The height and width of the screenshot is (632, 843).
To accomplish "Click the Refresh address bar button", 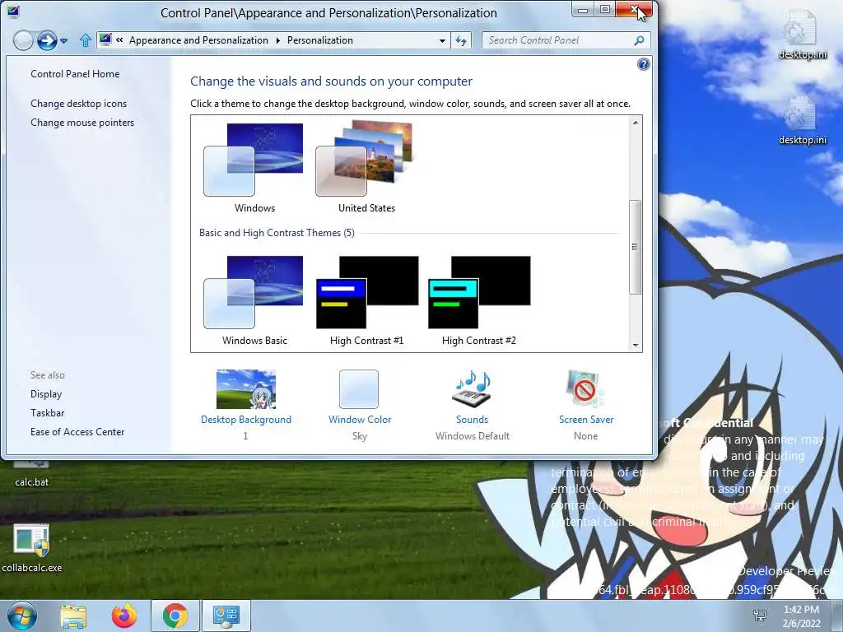I will [x=461, y=40].
